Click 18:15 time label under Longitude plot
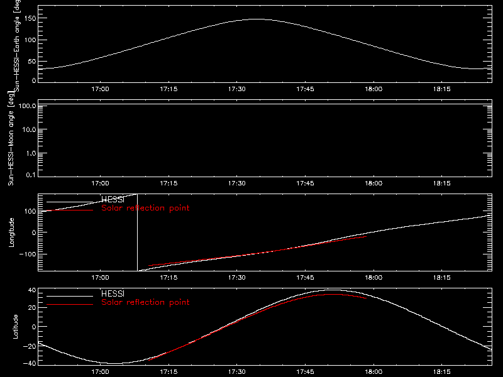The height and width of the screenshot is (377, 503). coord(442,278)
